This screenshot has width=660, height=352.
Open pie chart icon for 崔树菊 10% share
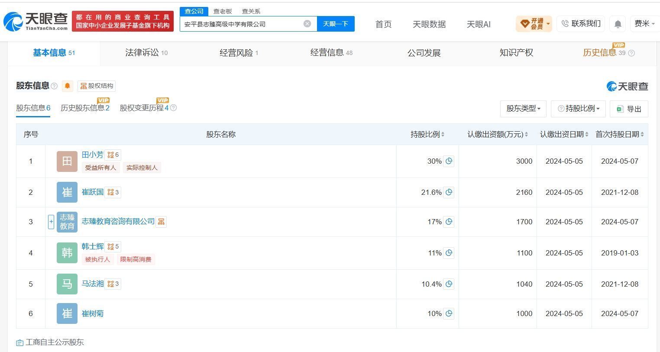click(449, 313)
